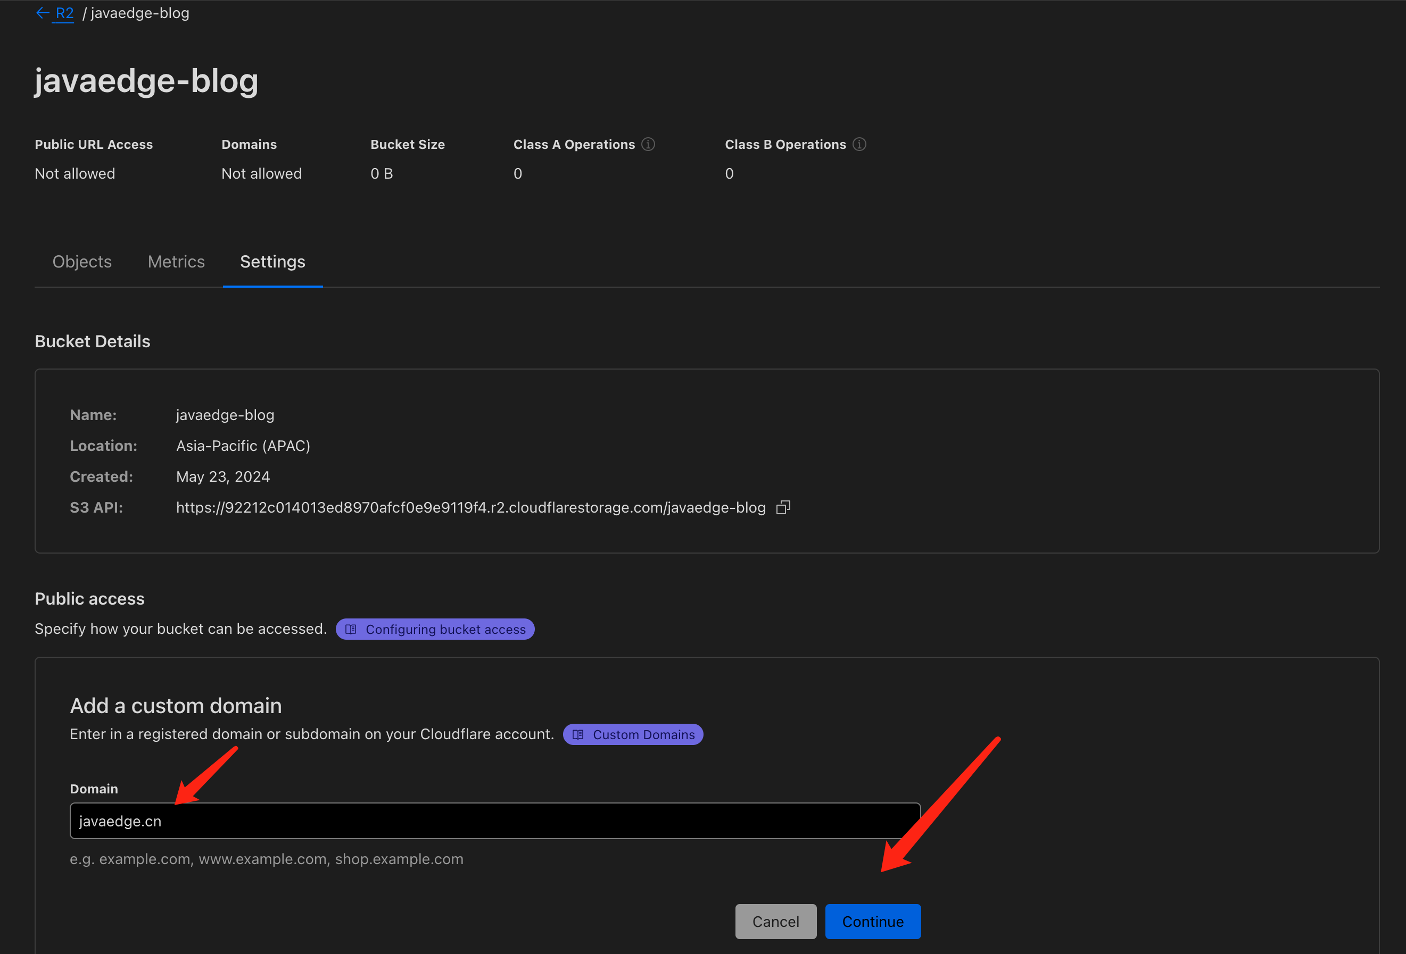Open the R2 breadcrumb link
The height and width of the screenshot is (954, 1406).
(x=64, y=13)
